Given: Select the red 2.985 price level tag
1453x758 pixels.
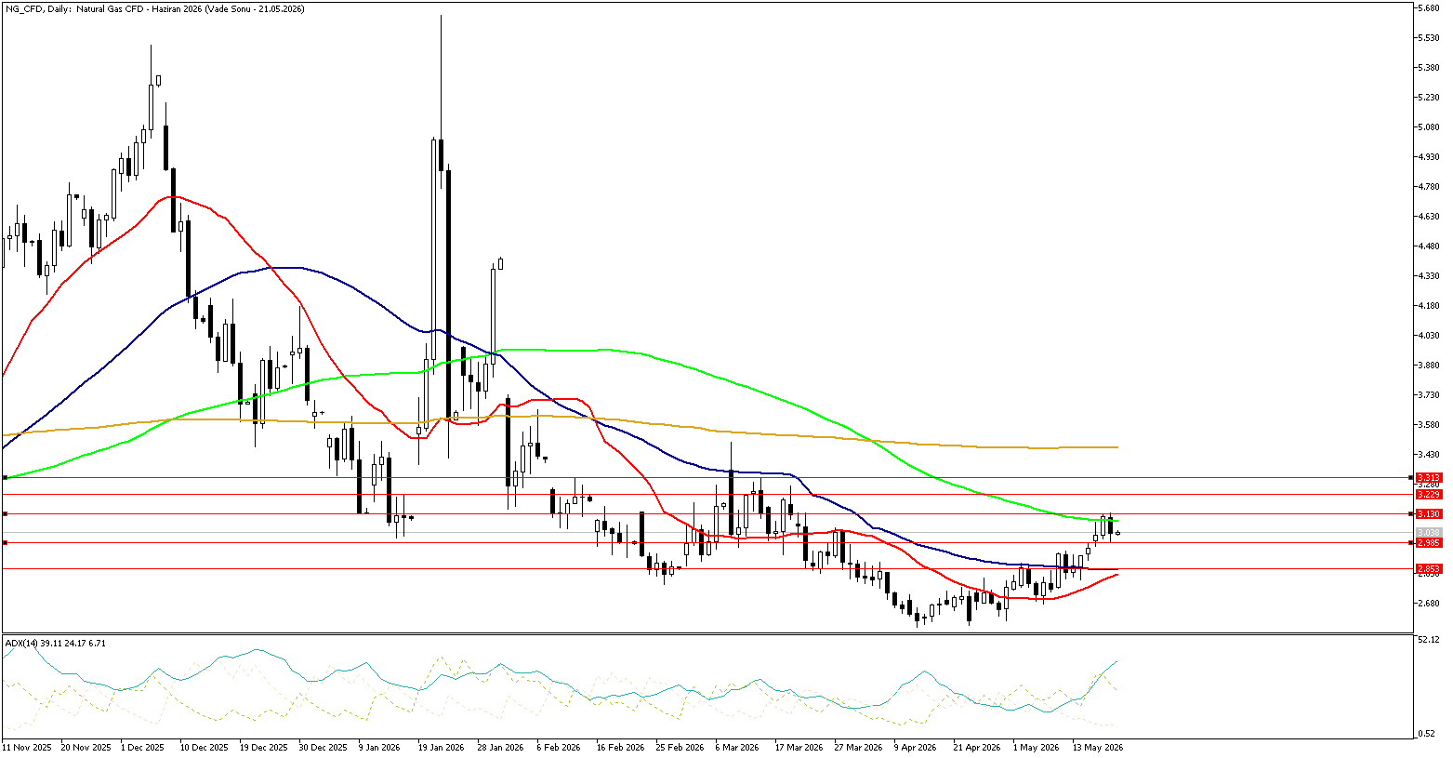Looking at the screenshot, I should (1428, 542).
